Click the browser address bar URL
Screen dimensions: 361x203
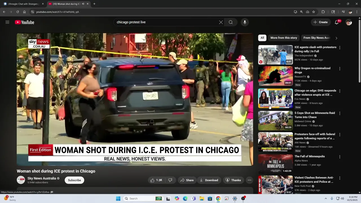point(58,12)
